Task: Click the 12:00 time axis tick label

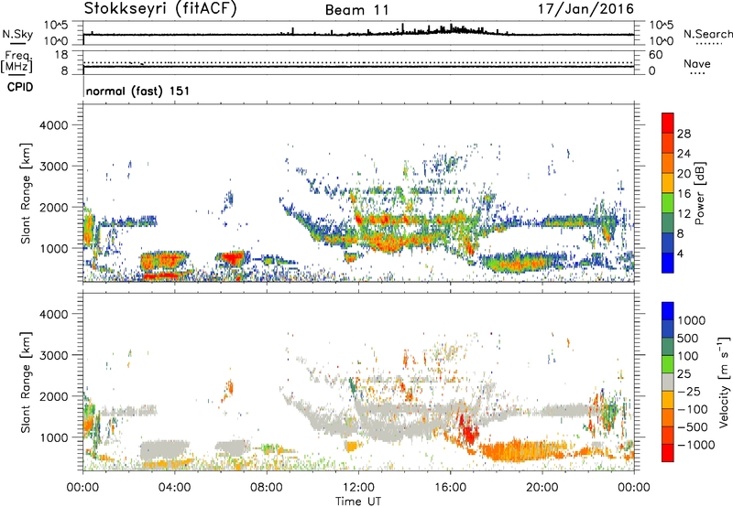Action: tap(358, 488)
